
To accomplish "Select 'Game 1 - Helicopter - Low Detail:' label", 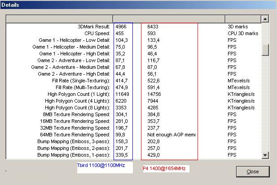I will [74, 40].
